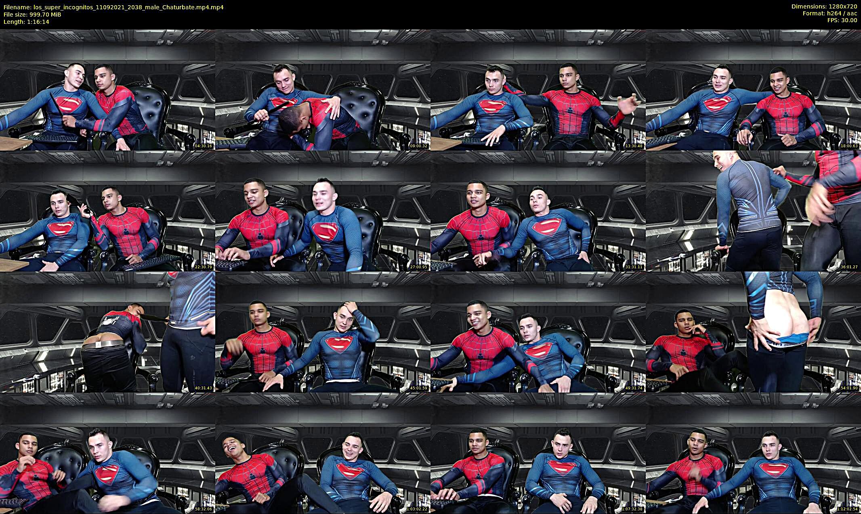Image resolution: width=861 pixels, height=514 pixels.
Task: Select the thumbnail at 27:00.95
Action: click(323, 211)
